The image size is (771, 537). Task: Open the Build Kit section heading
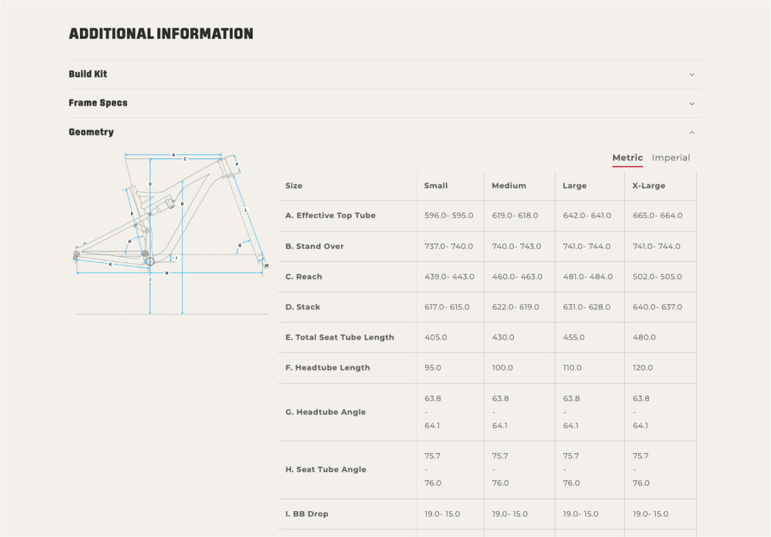(88, 74)
